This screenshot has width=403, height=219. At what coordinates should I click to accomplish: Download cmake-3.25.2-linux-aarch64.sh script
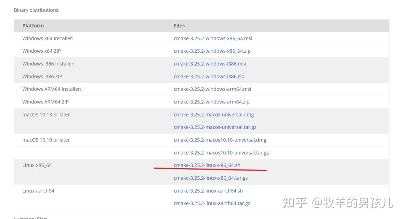tap(208, 191)
